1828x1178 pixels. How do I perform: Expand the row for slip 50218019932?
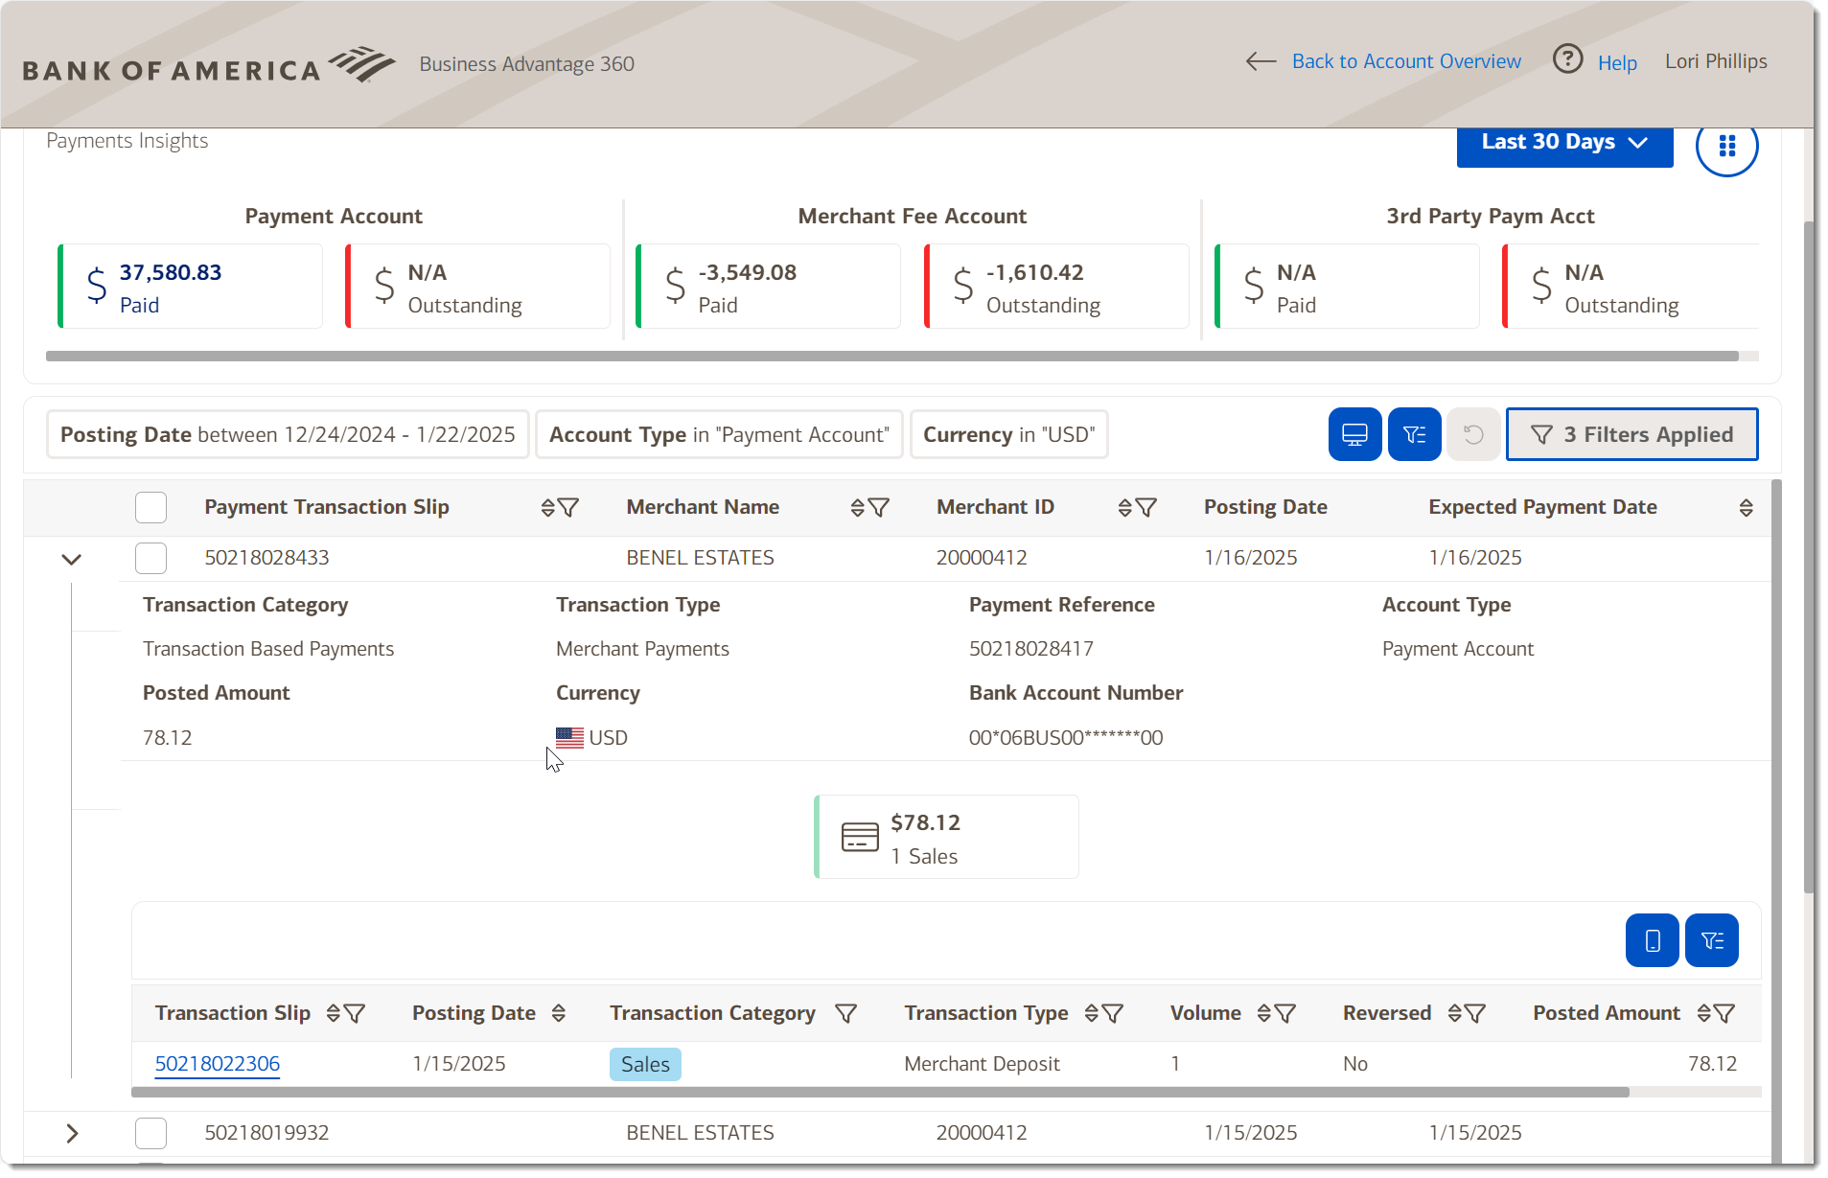[72, 1134]
